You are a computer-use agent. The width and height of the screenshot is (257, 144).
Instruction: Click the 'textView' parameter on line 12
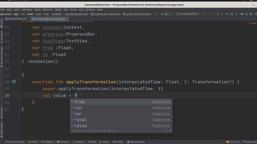click(x=53, y=41)
